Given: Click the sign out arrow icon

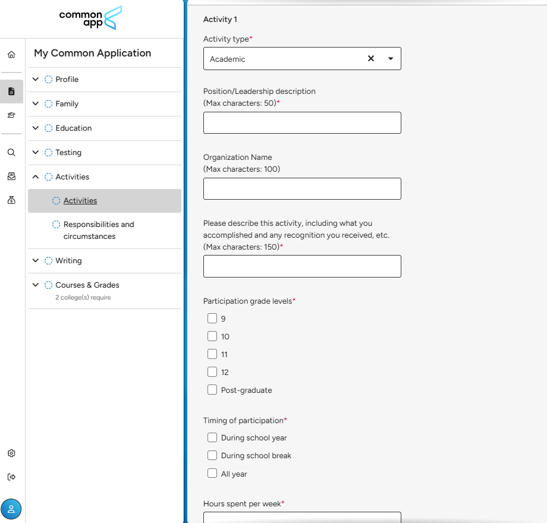Looking at the screenshot, I should (x=11, y=477).
